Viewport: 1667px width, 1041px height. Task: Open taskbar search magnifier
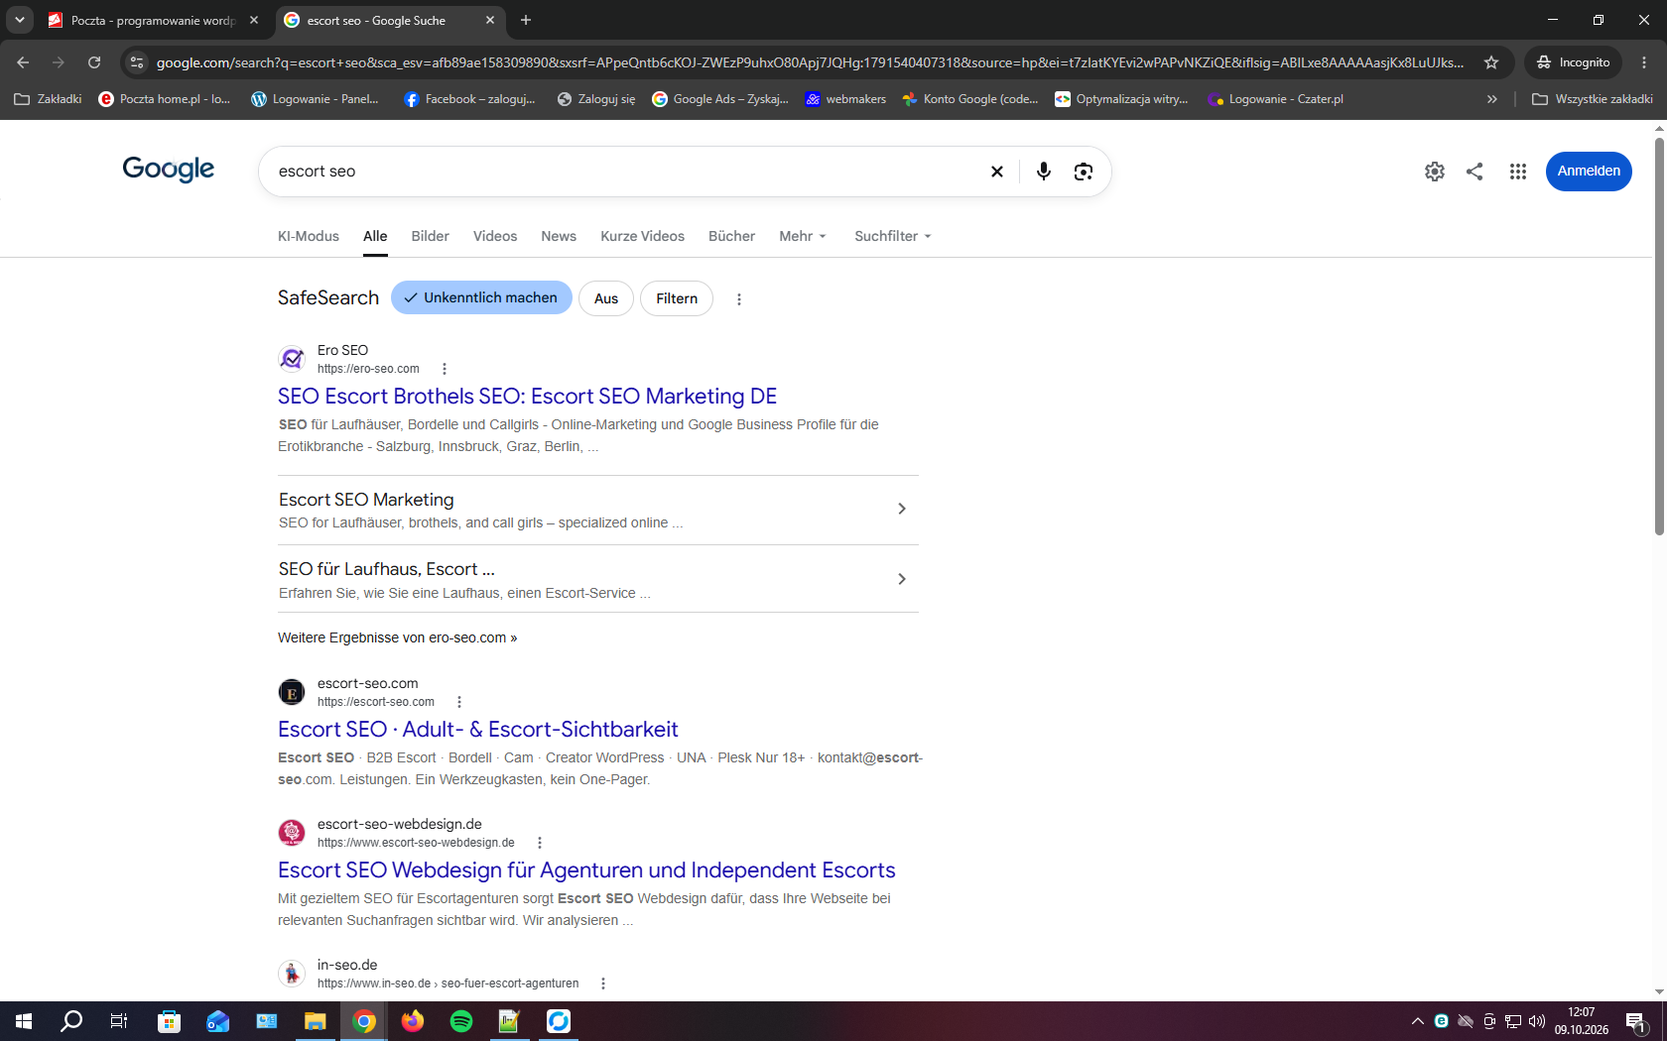71,1021
